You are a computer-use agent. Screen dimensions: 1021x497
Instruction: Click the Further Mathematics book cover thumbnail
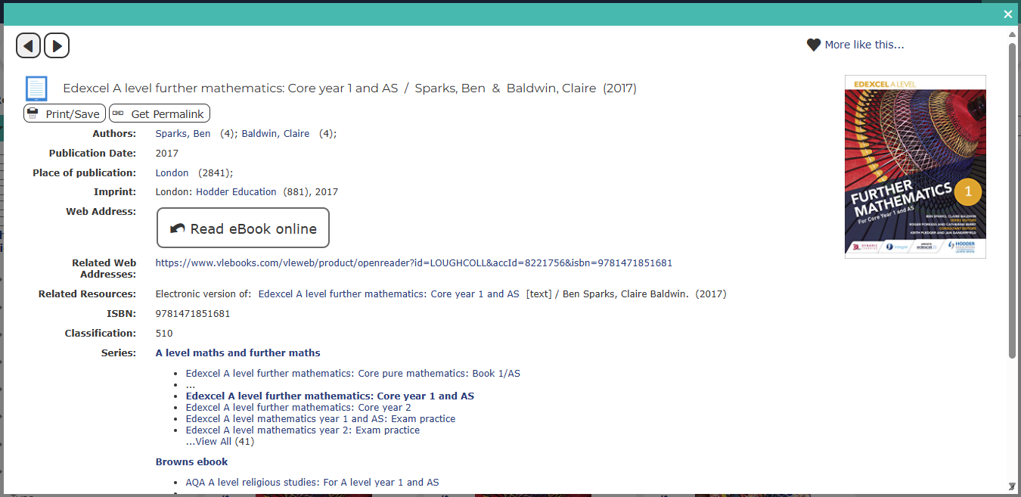[915, 166]
